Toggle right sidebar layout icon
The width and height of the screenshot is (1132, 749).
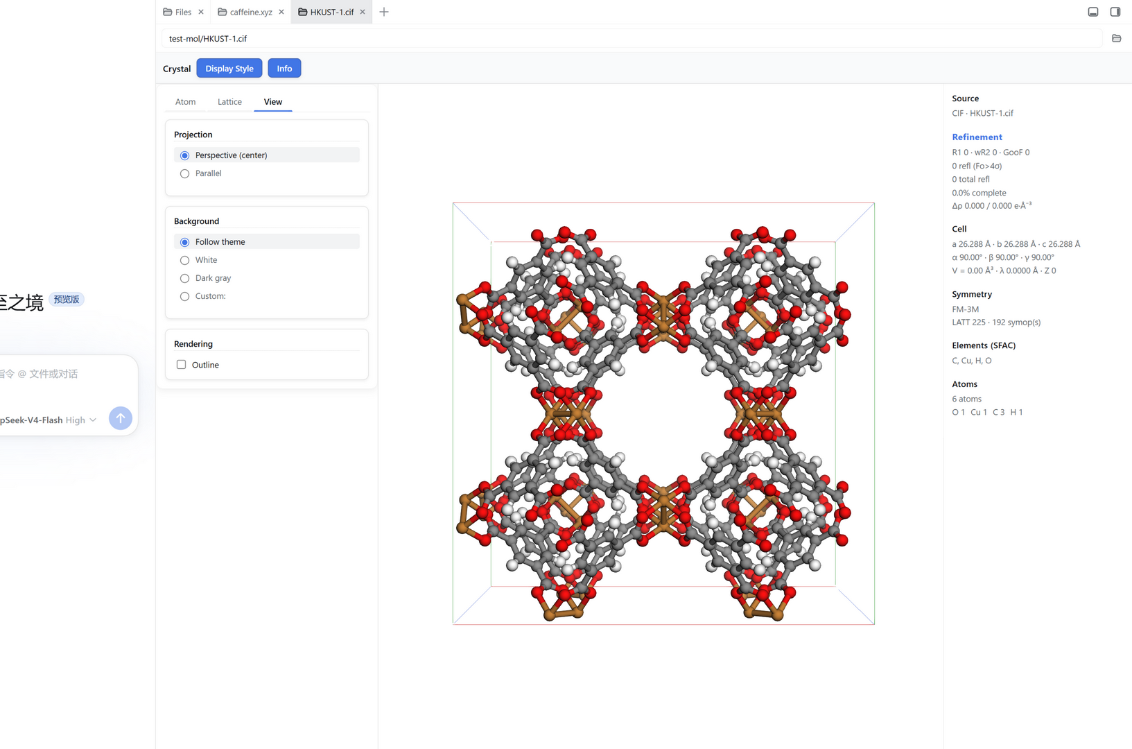coord(1115,12)
